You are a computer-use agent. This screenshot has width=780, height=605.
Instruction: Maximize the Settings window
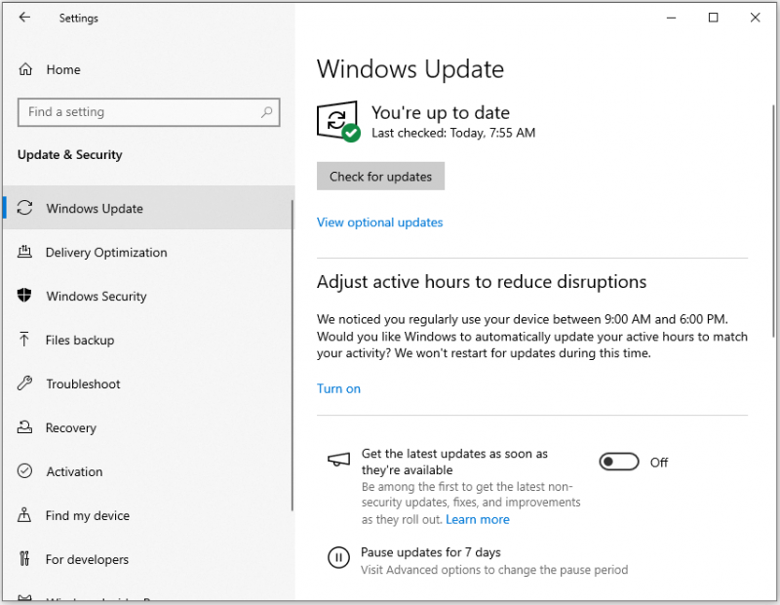tap(713, 18)
